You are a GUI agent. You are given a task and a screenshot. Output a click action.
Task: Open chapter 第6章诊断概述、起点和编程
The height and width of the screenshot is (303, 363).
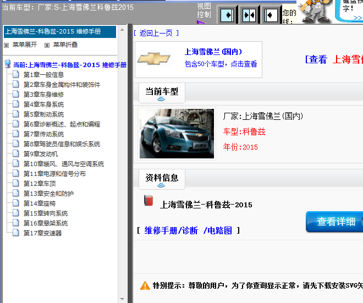tap(62, 124)
